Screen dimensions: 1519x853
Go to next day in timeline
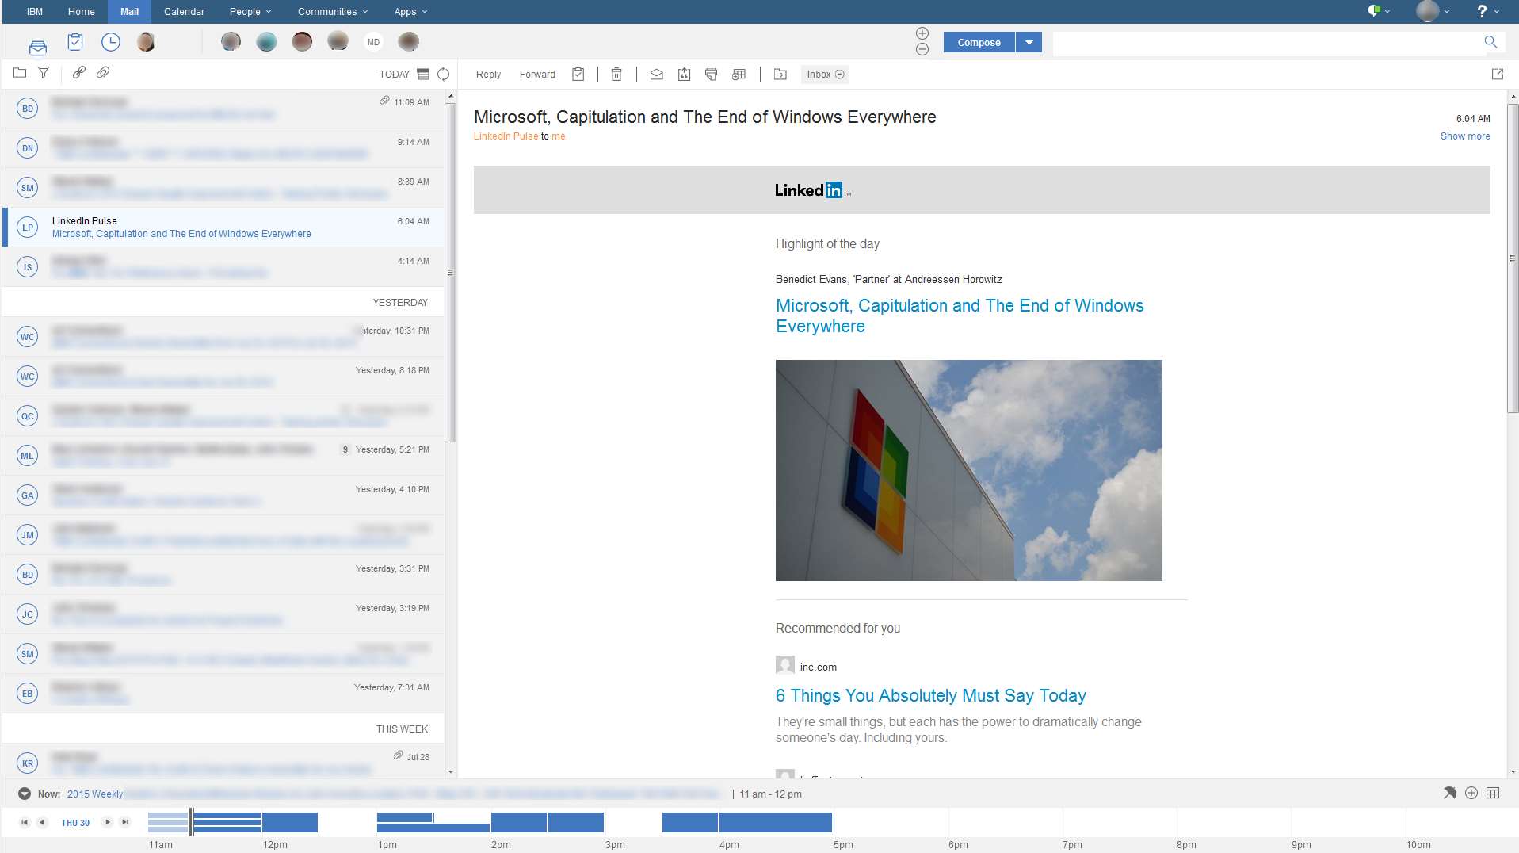click(108, 823)
